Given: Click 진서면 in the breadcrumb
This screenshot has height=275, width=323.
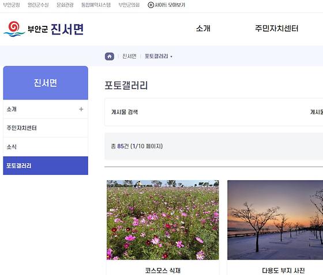Looking at the screenshot, I should 129,56.
